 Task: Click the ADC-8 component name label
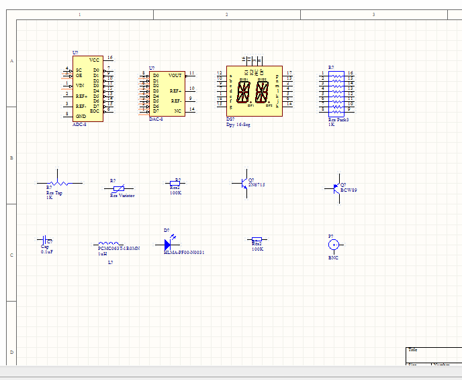click(x=79, y=125)
